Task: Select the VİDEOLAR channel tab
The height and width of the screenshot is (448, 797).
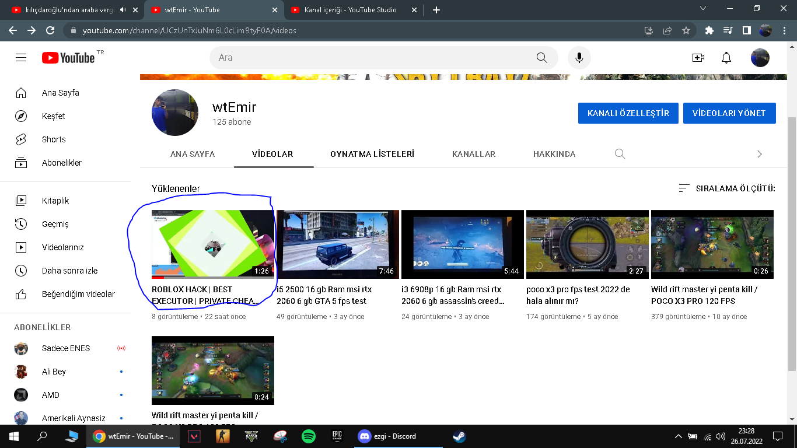Action: [x=272, y=154]
